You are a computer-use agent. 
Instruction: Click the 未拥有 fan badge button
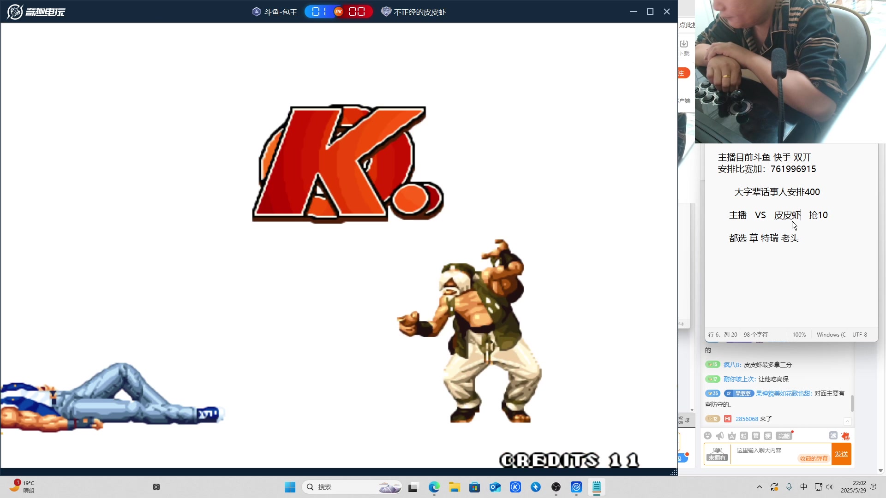tap(717, 454)
